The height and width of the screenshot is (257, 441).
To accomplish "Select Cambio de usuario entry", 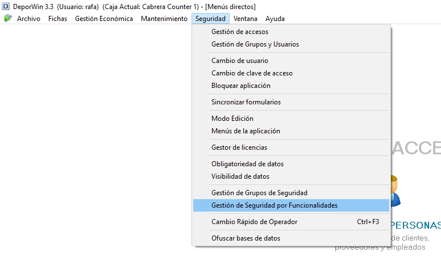I will coord(291,61).
